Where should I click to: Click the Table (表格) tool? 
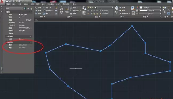pos(73,14)
